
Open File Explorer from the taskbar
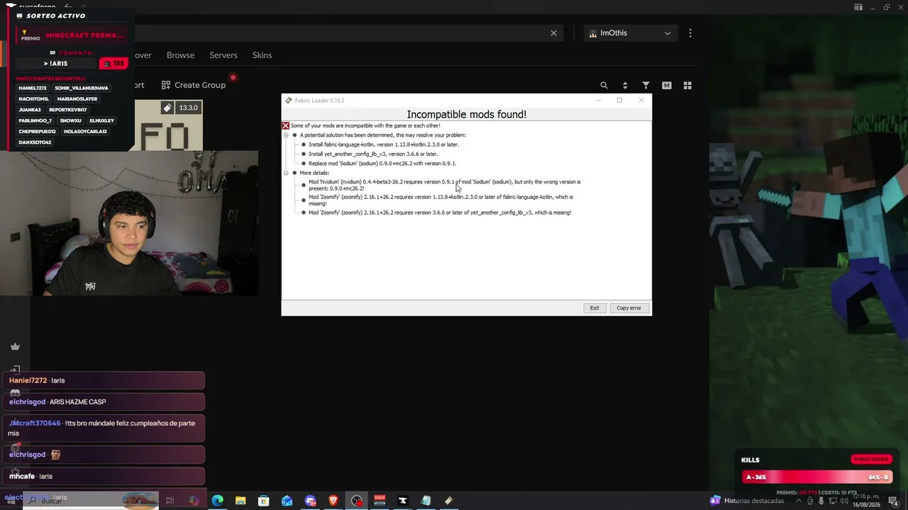(x=240, y=501)
